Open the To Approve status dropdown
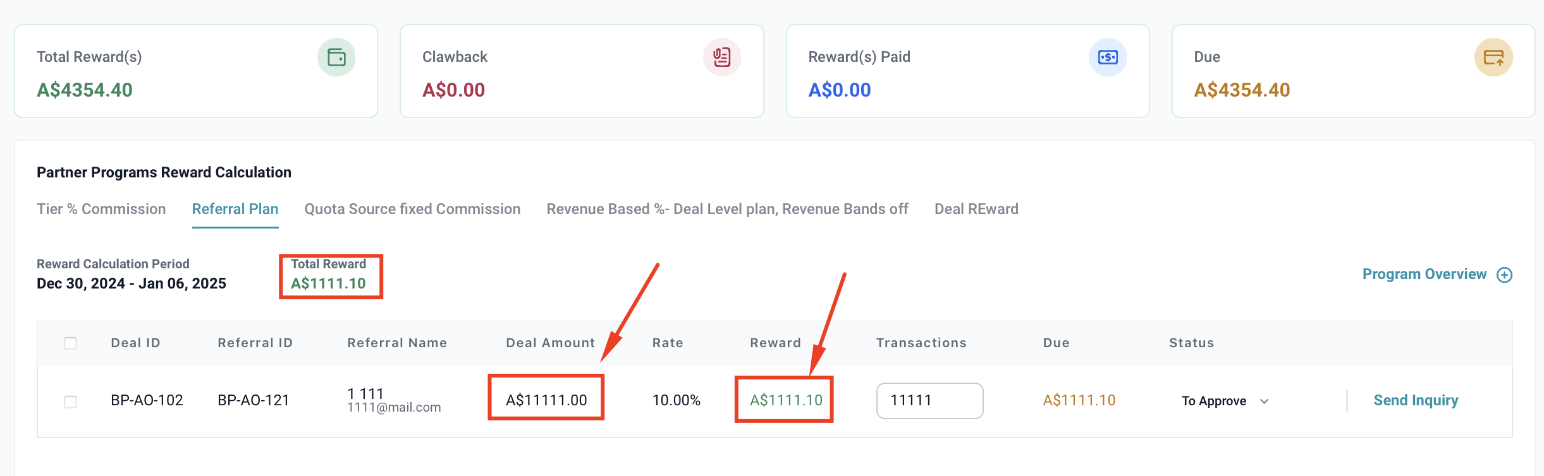The width and height of the screenshot is (1544, 476). (1225, 402)
